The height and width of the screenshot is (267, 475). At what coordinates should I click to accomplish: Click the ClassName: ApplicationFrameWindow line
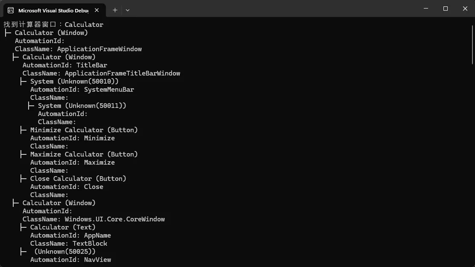pyautogui.click(x=78, y=49)
